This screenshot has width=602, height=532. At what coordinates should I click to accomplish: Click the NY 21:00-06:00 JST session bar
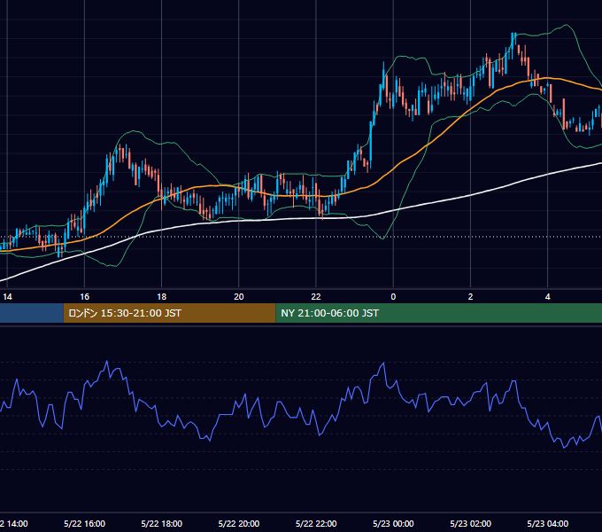439,313
